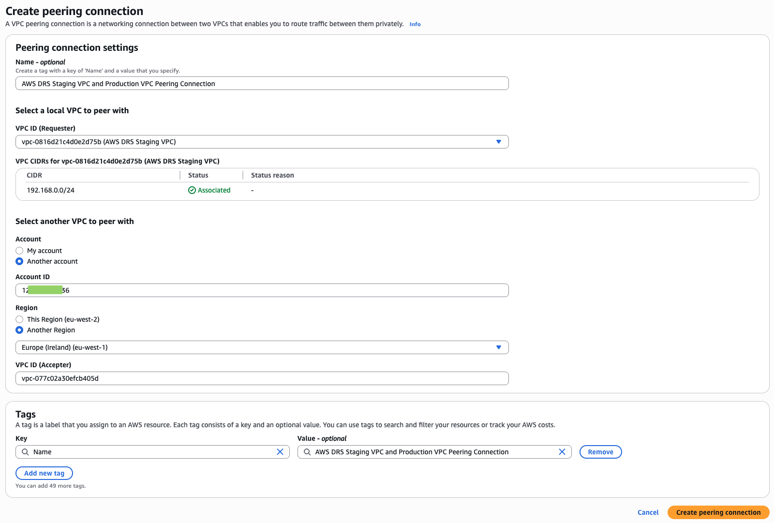Screen dimensions: 774x523
Task: Click the Create peering connection button
Action: click(718, 512)
